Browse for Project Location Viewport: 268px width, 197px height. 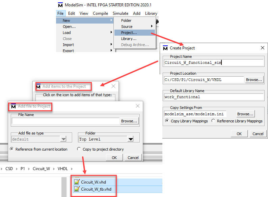[x=254, y=80]
